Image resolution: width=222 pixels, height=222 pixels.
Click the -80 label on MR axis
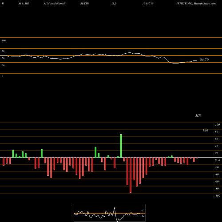click(217, 189)
